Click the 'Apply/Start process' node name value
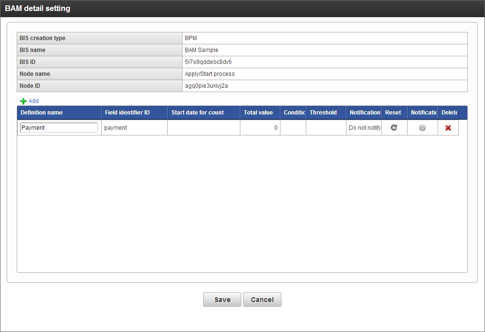 [210, 74]
